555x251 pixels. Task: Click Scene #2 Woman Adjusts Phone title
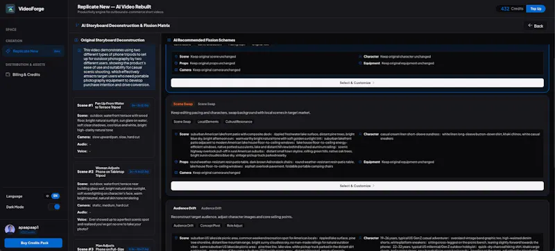[x=110, y=171]
